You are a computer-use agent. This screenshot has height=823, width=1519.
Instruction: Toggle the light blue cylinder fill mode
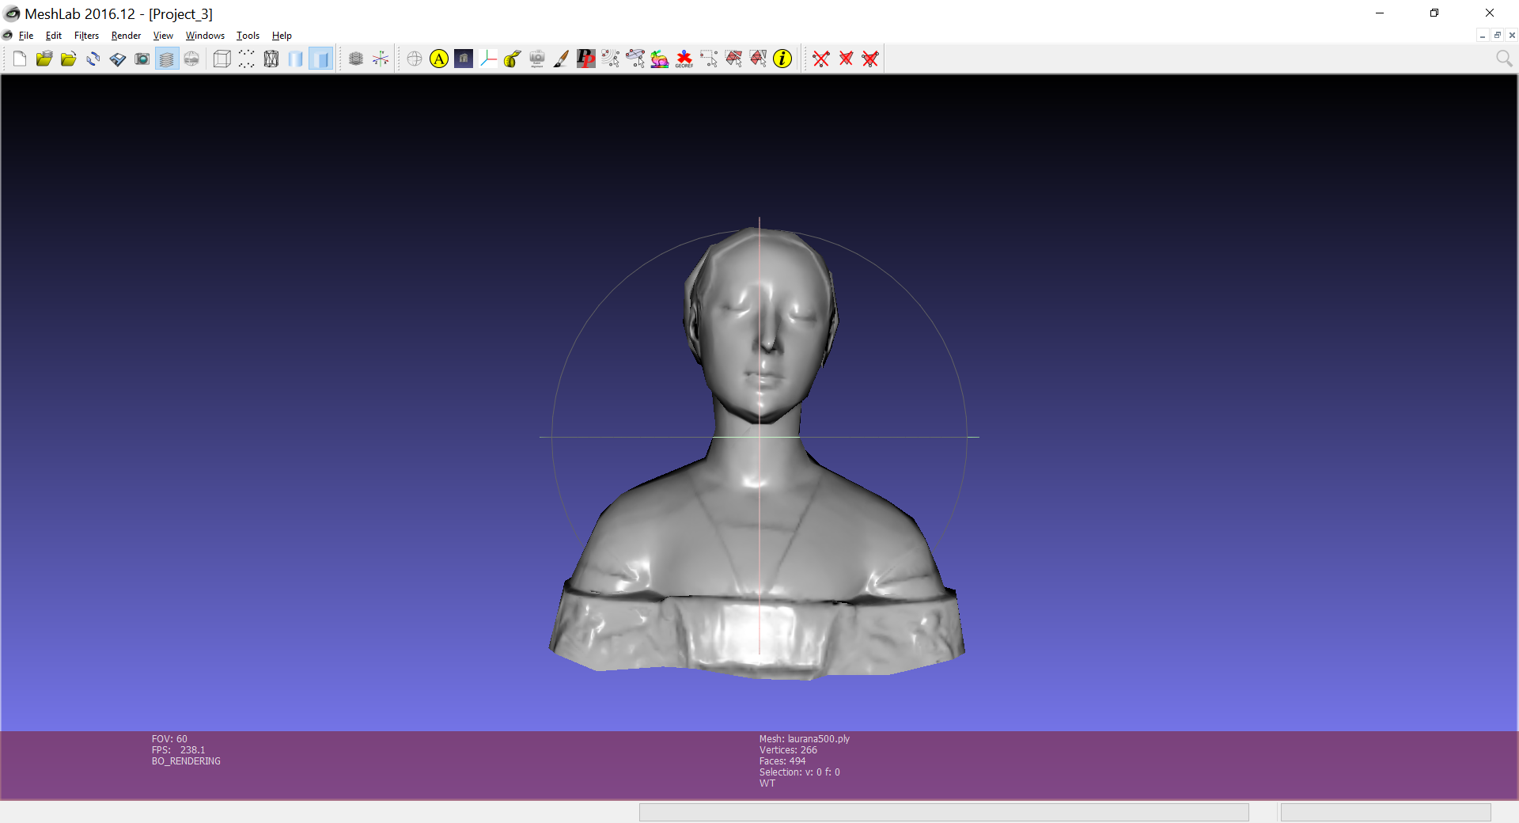pos(296,59)
